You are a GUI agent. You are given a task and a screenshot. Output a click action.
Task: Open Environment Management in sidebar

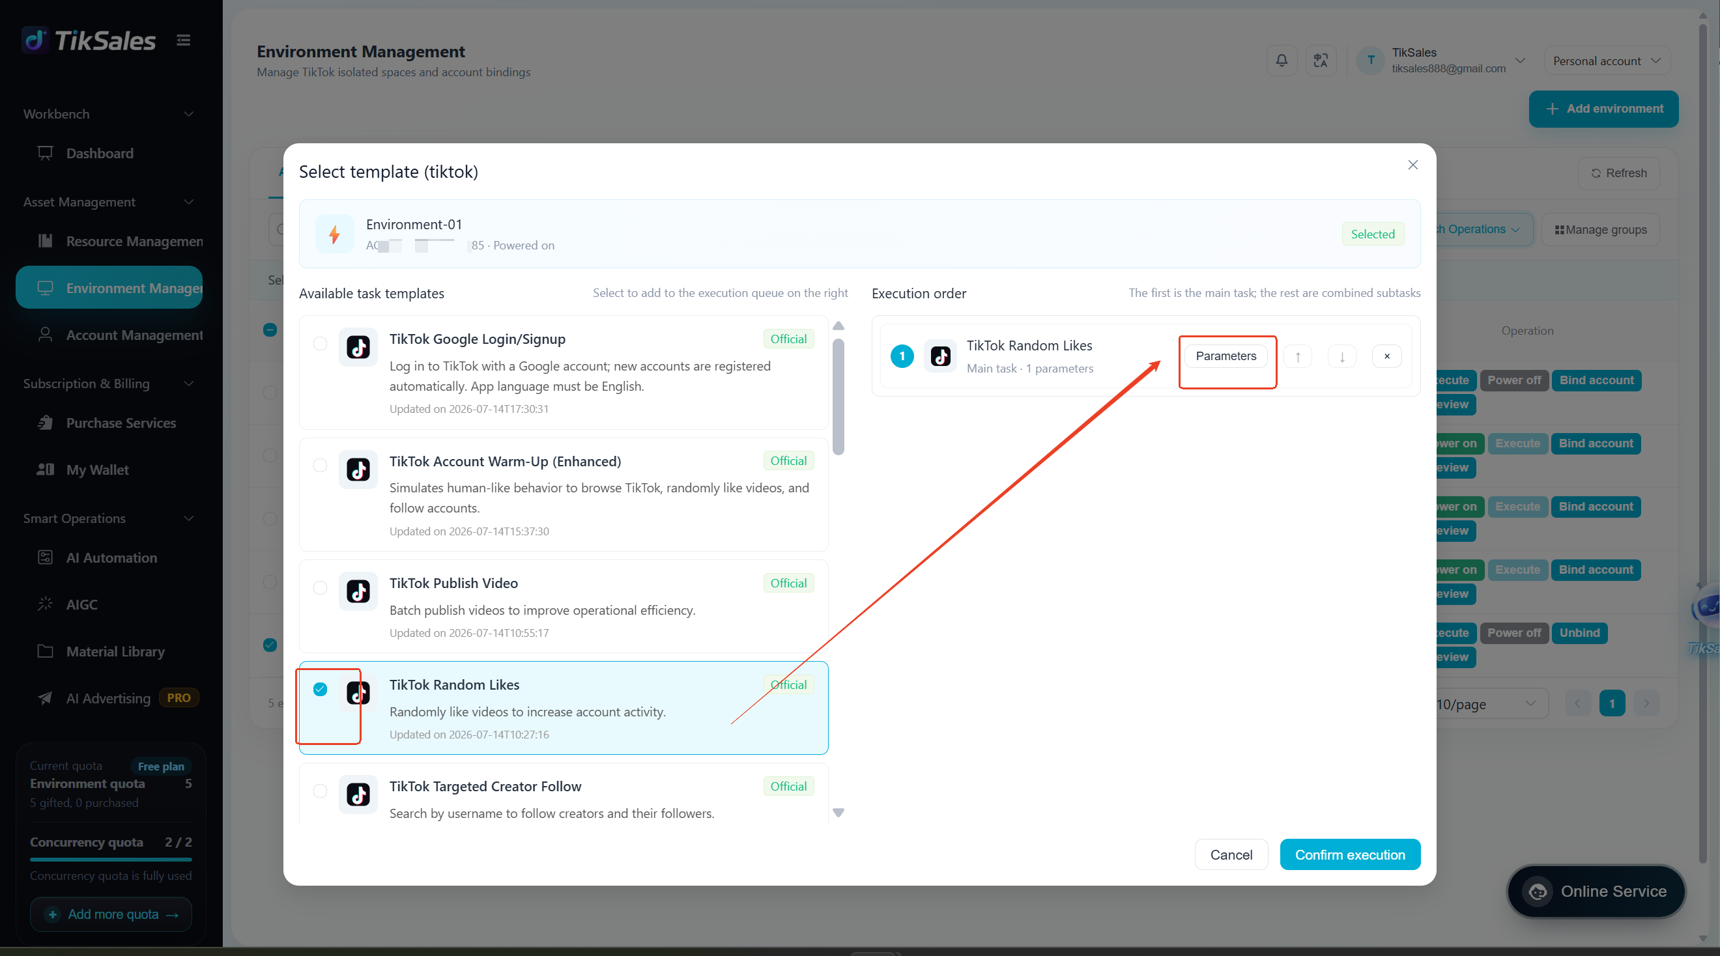109,288
